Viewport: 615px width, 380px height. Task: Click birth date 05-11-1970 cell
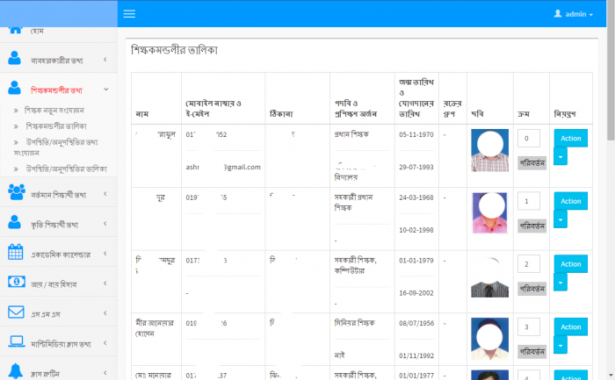(x=416, y=135)
